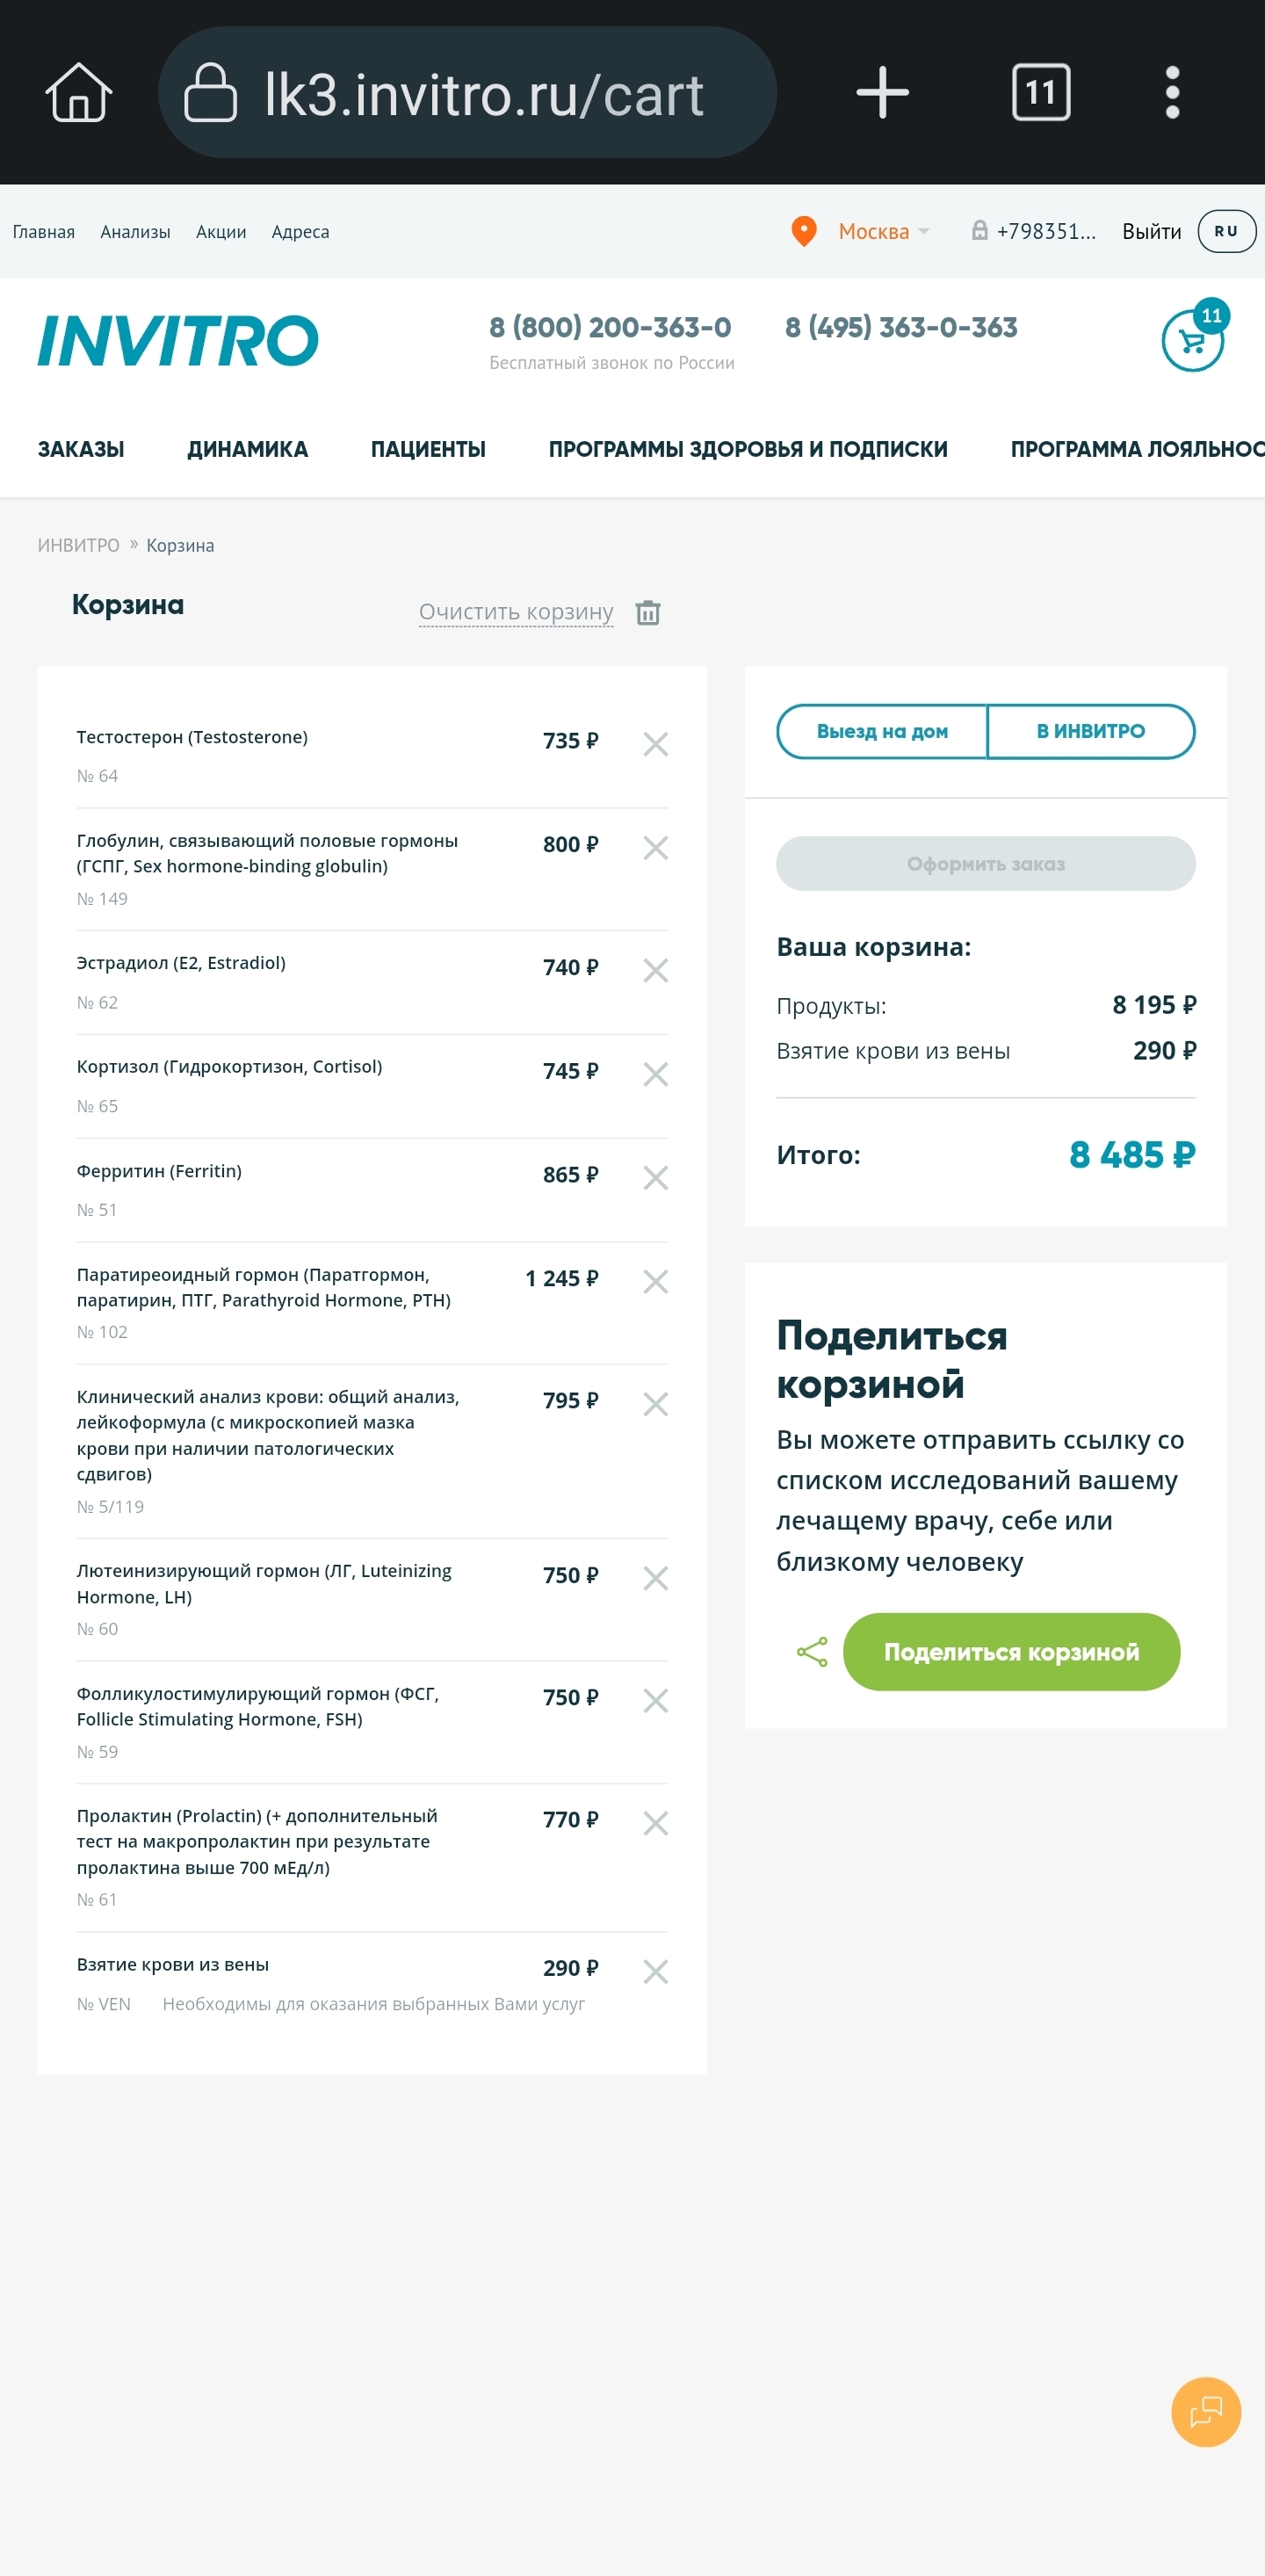
Task: Open the shopping cart icon
Action: point(1192,341)
